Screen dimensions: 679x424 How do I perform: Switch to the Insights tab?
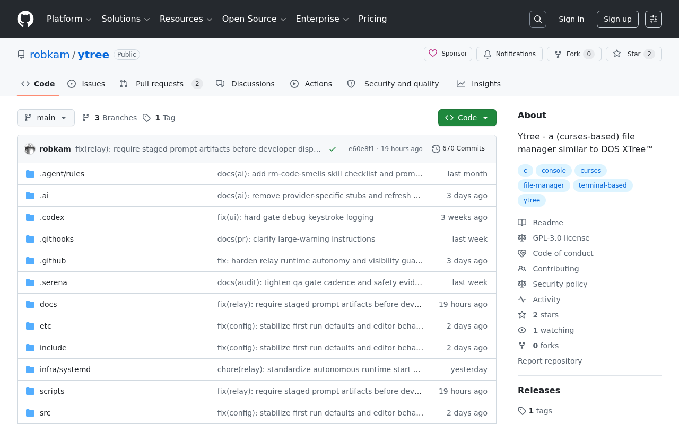pos(478,84)
